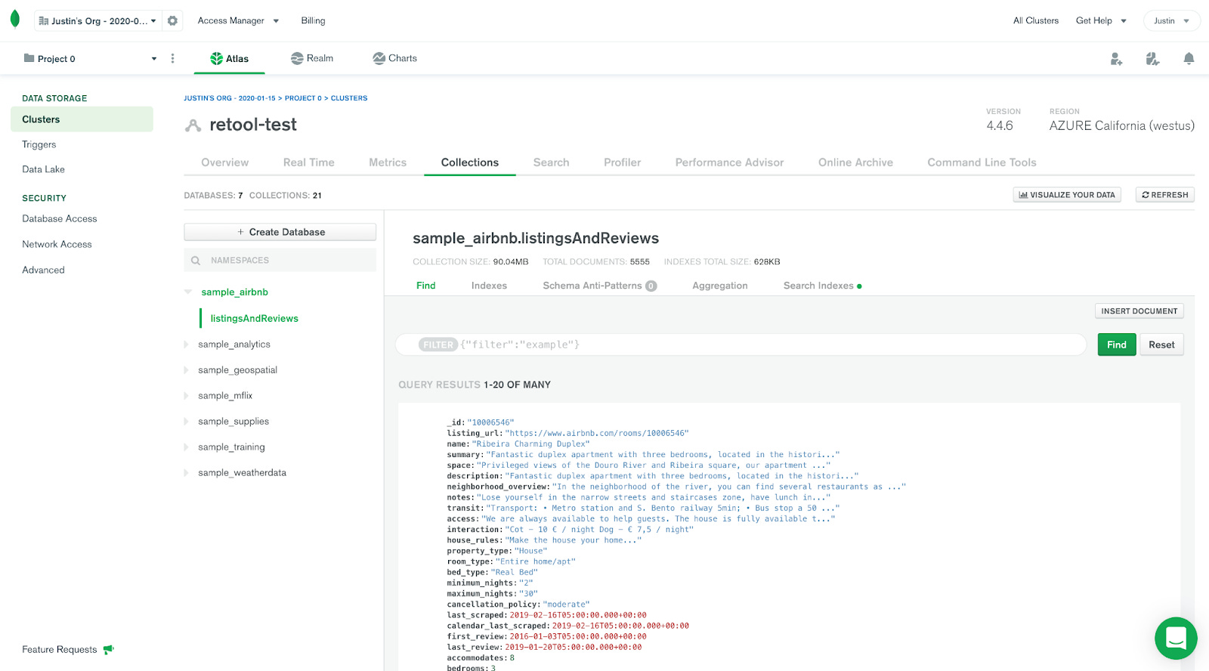Click Visualize Your Data button
The image size is (1209, 671).
coord(1066,195)
